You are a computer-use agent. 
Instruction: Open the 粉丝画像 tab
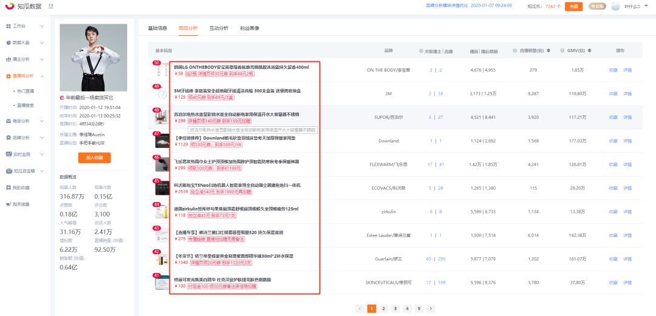[x=250, y=28]
